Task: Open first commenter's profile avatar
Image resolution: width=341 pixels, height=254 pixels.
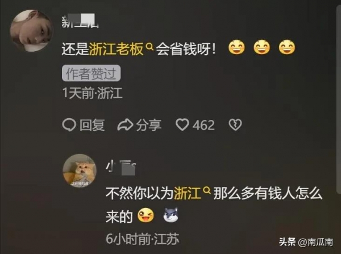Action: click(31, 31)
